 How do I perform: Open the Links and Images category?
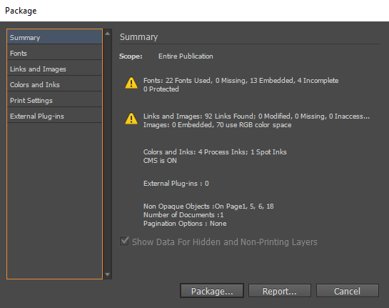(x=54, y=69)
